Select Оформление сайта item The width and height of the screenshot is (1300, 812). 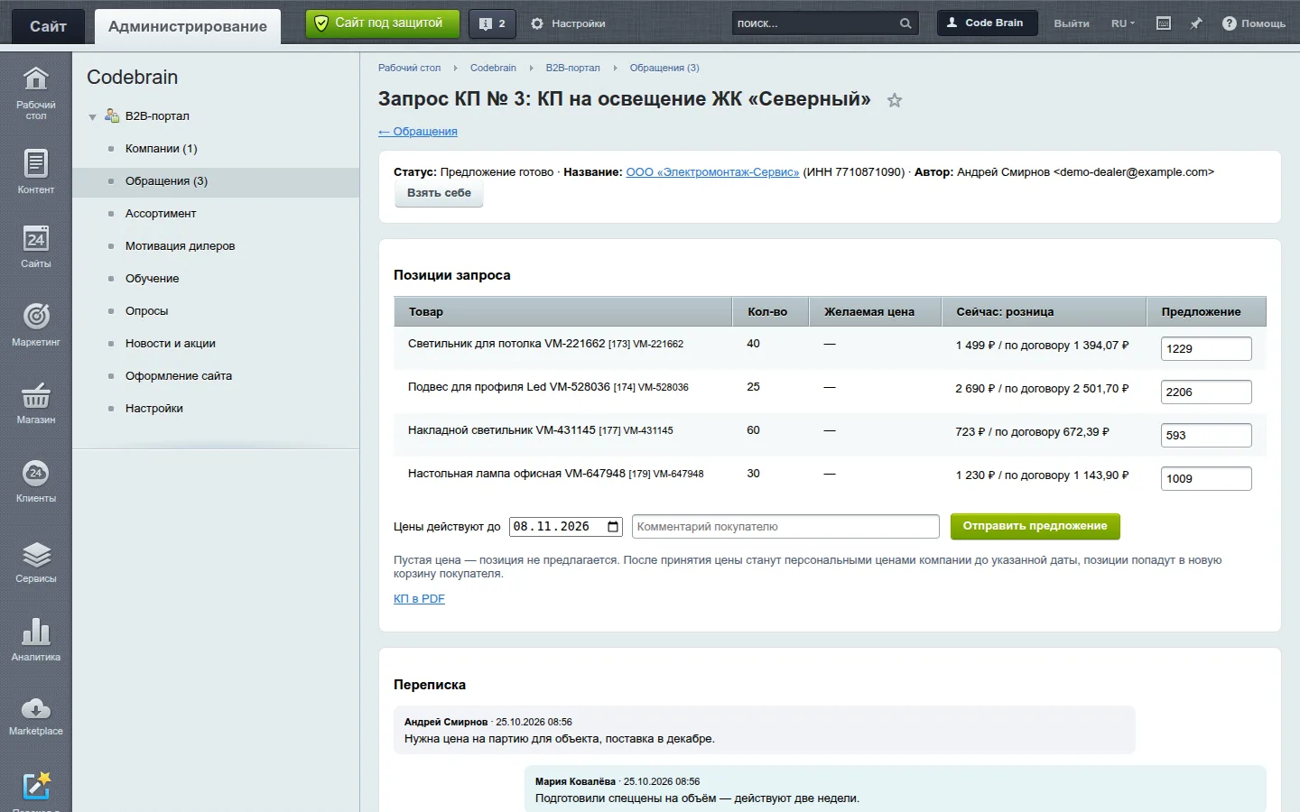(x=178, y=376)
